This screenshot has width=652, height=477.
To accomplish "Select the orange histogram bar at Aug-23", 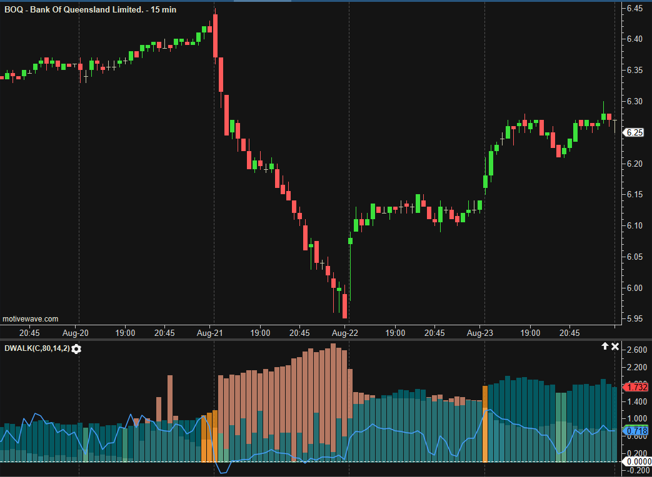I will tap(484, 424).
